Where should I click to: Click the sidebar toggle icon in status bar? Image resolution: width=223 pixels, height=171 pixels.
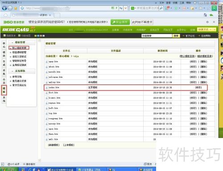(x=2, y=164)
